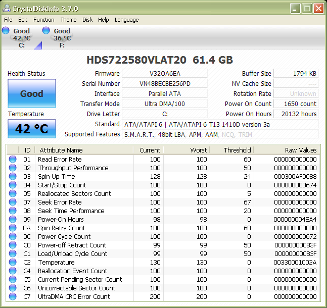The image size is (327, 308).
Task: Click the status orb for Uncorrectable Sector Count
Action: click(x=13, y=288)
